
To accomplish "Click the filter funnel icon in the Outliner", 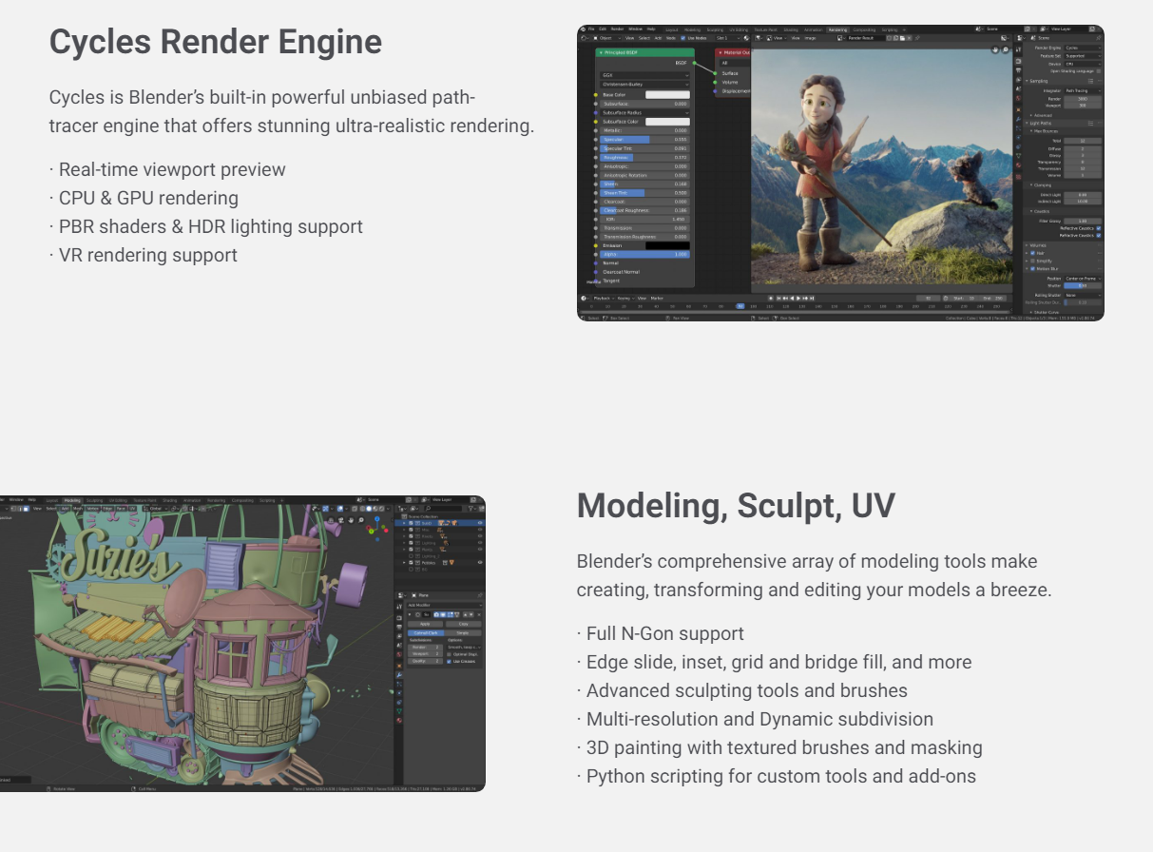I will (473, 509).
